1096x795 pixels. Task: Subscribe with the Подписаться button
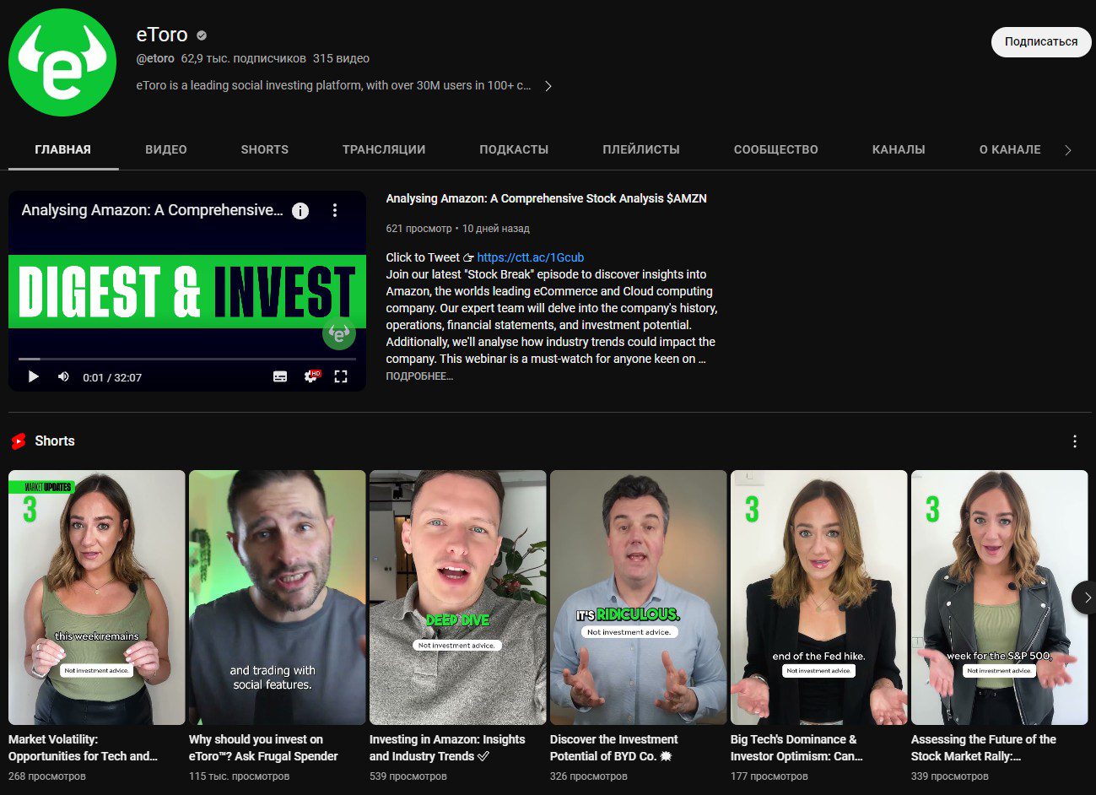1041,41
